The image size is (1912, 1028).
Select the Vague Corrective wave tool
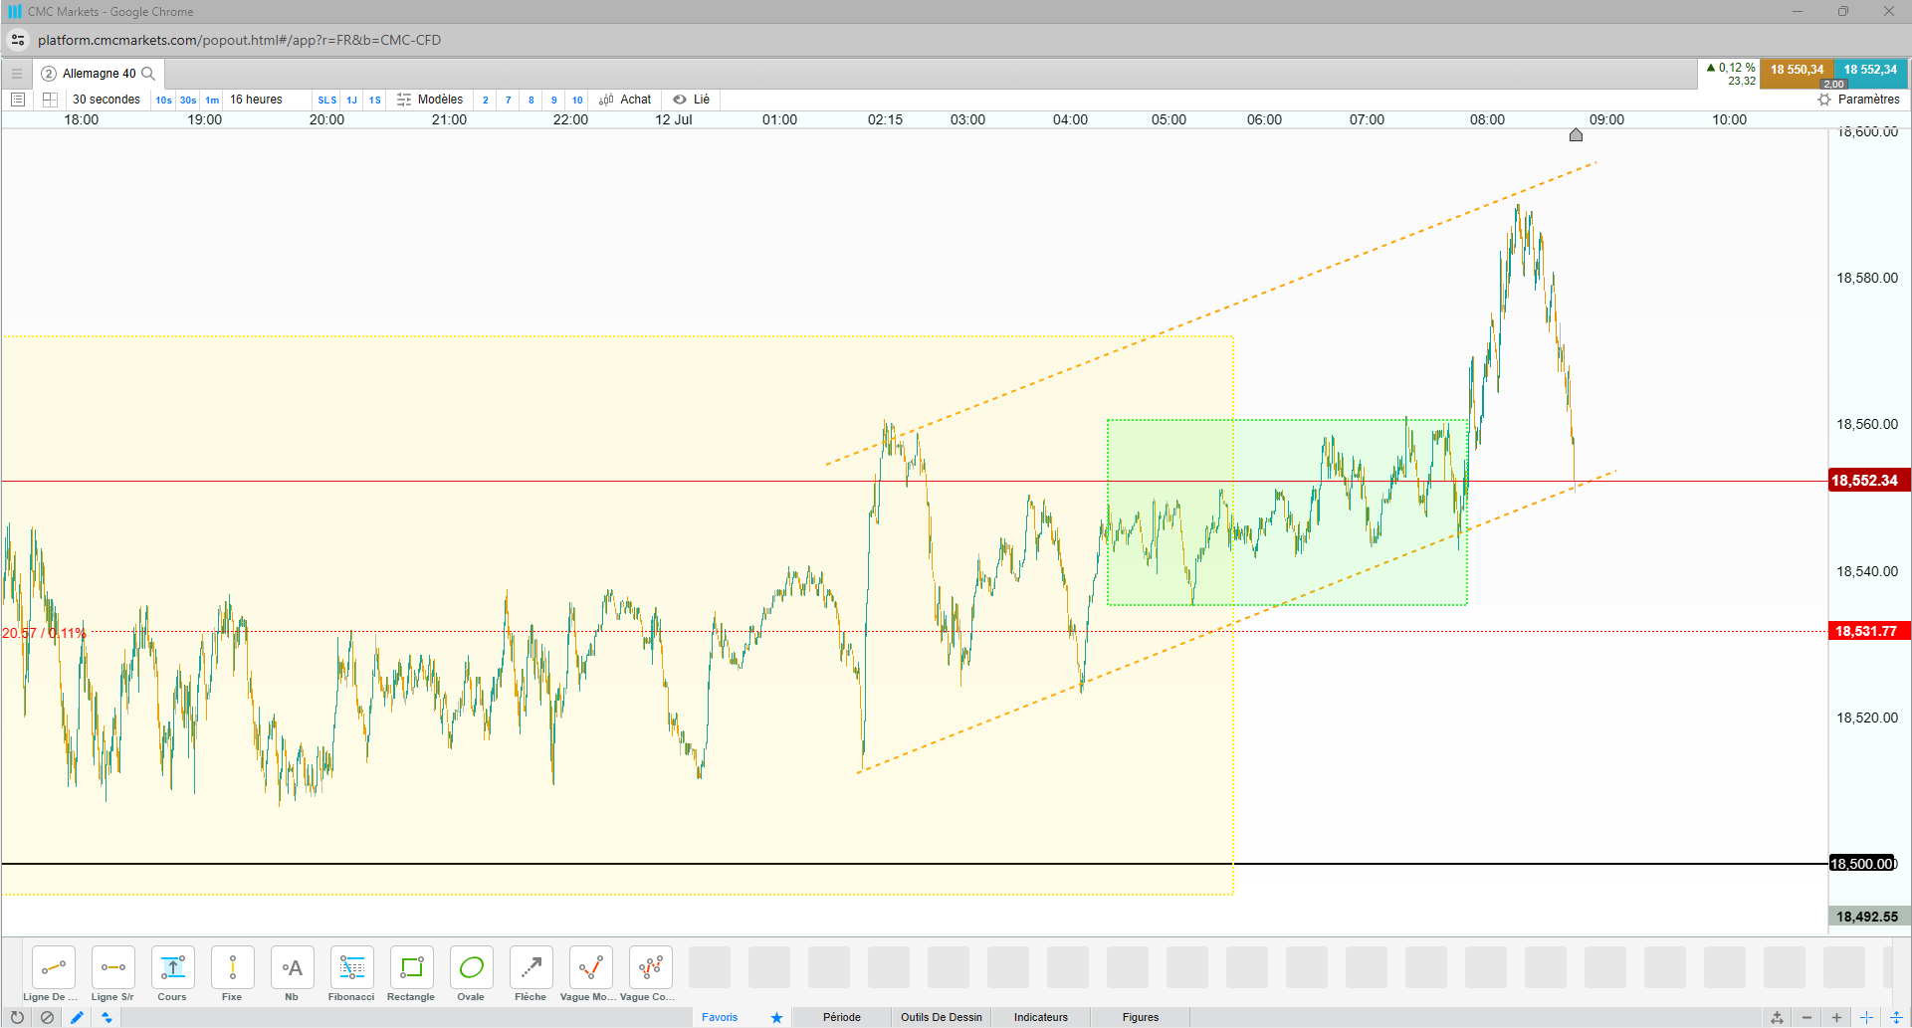point(650,967)
